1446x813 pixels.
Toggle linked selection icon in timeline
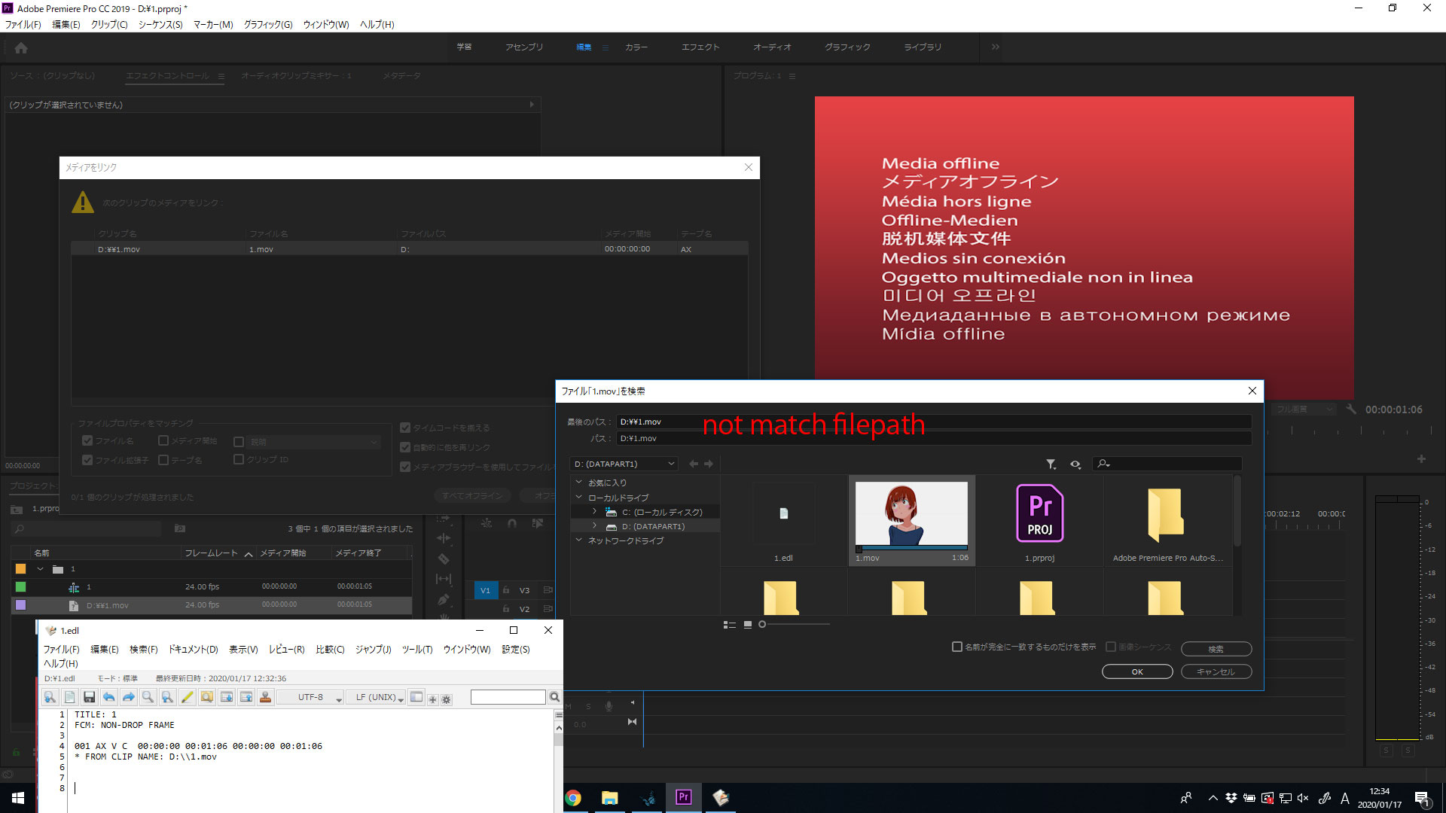tap(537, 523)
